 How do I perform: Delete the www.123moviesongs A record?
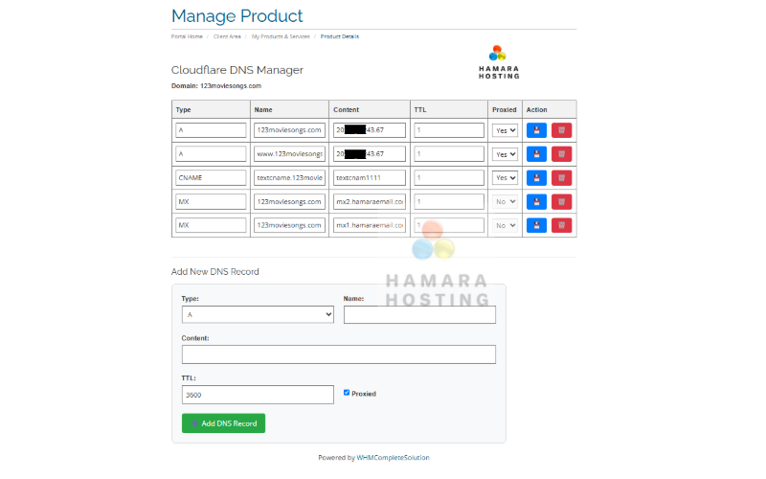point(561,154)
